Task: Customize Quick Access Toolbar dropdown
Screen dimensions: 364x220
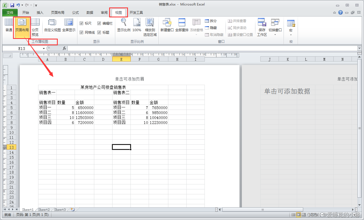Action: tap(36, 5)
